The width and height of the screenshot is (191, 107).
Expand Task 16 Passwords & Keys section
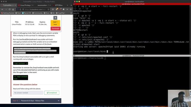pyautogui.click(x=36, y=101)
